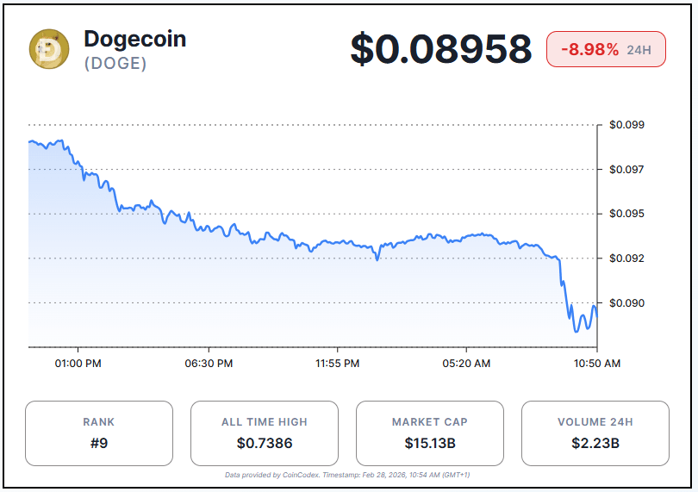Click the CoinCodex data attribution text
This screenshot has height=492, width=698.
[x=347, y=475]
